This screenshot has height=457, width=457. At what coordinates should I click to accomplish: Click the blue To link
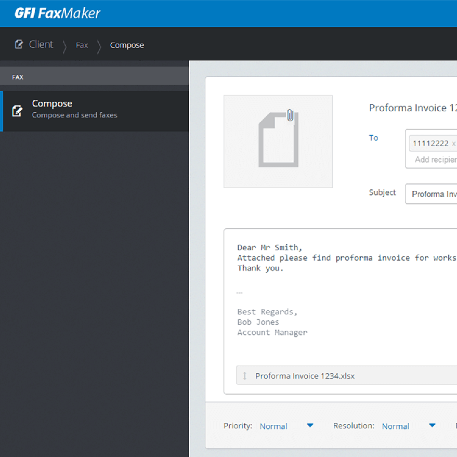pyautogui.click(x=373, y=138)
